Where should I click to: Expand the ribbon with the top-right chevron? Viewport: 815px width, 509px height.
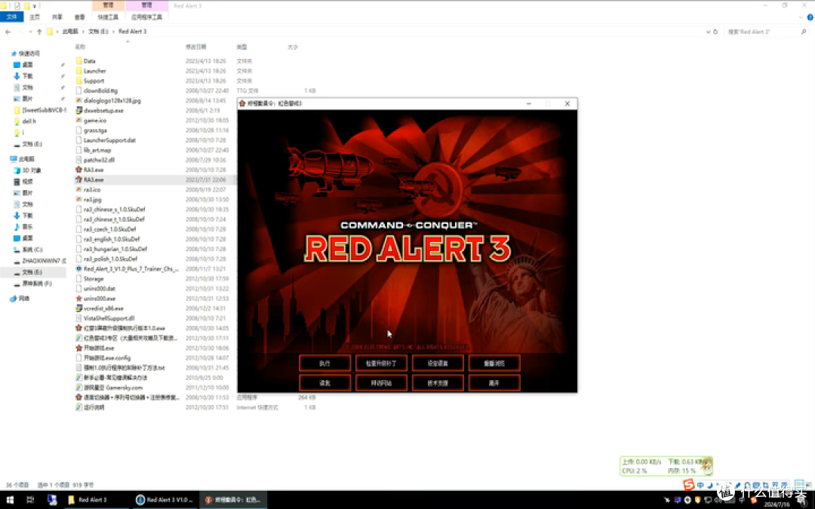point(801,17)
